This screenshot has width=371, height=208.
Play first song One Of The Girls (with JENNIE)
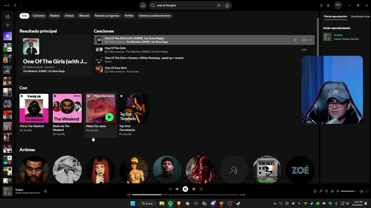pyautogui.click(x=99, y=40)
